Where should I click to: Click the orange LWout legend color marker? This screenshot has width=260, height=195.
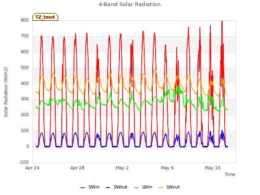coord(161,188)
